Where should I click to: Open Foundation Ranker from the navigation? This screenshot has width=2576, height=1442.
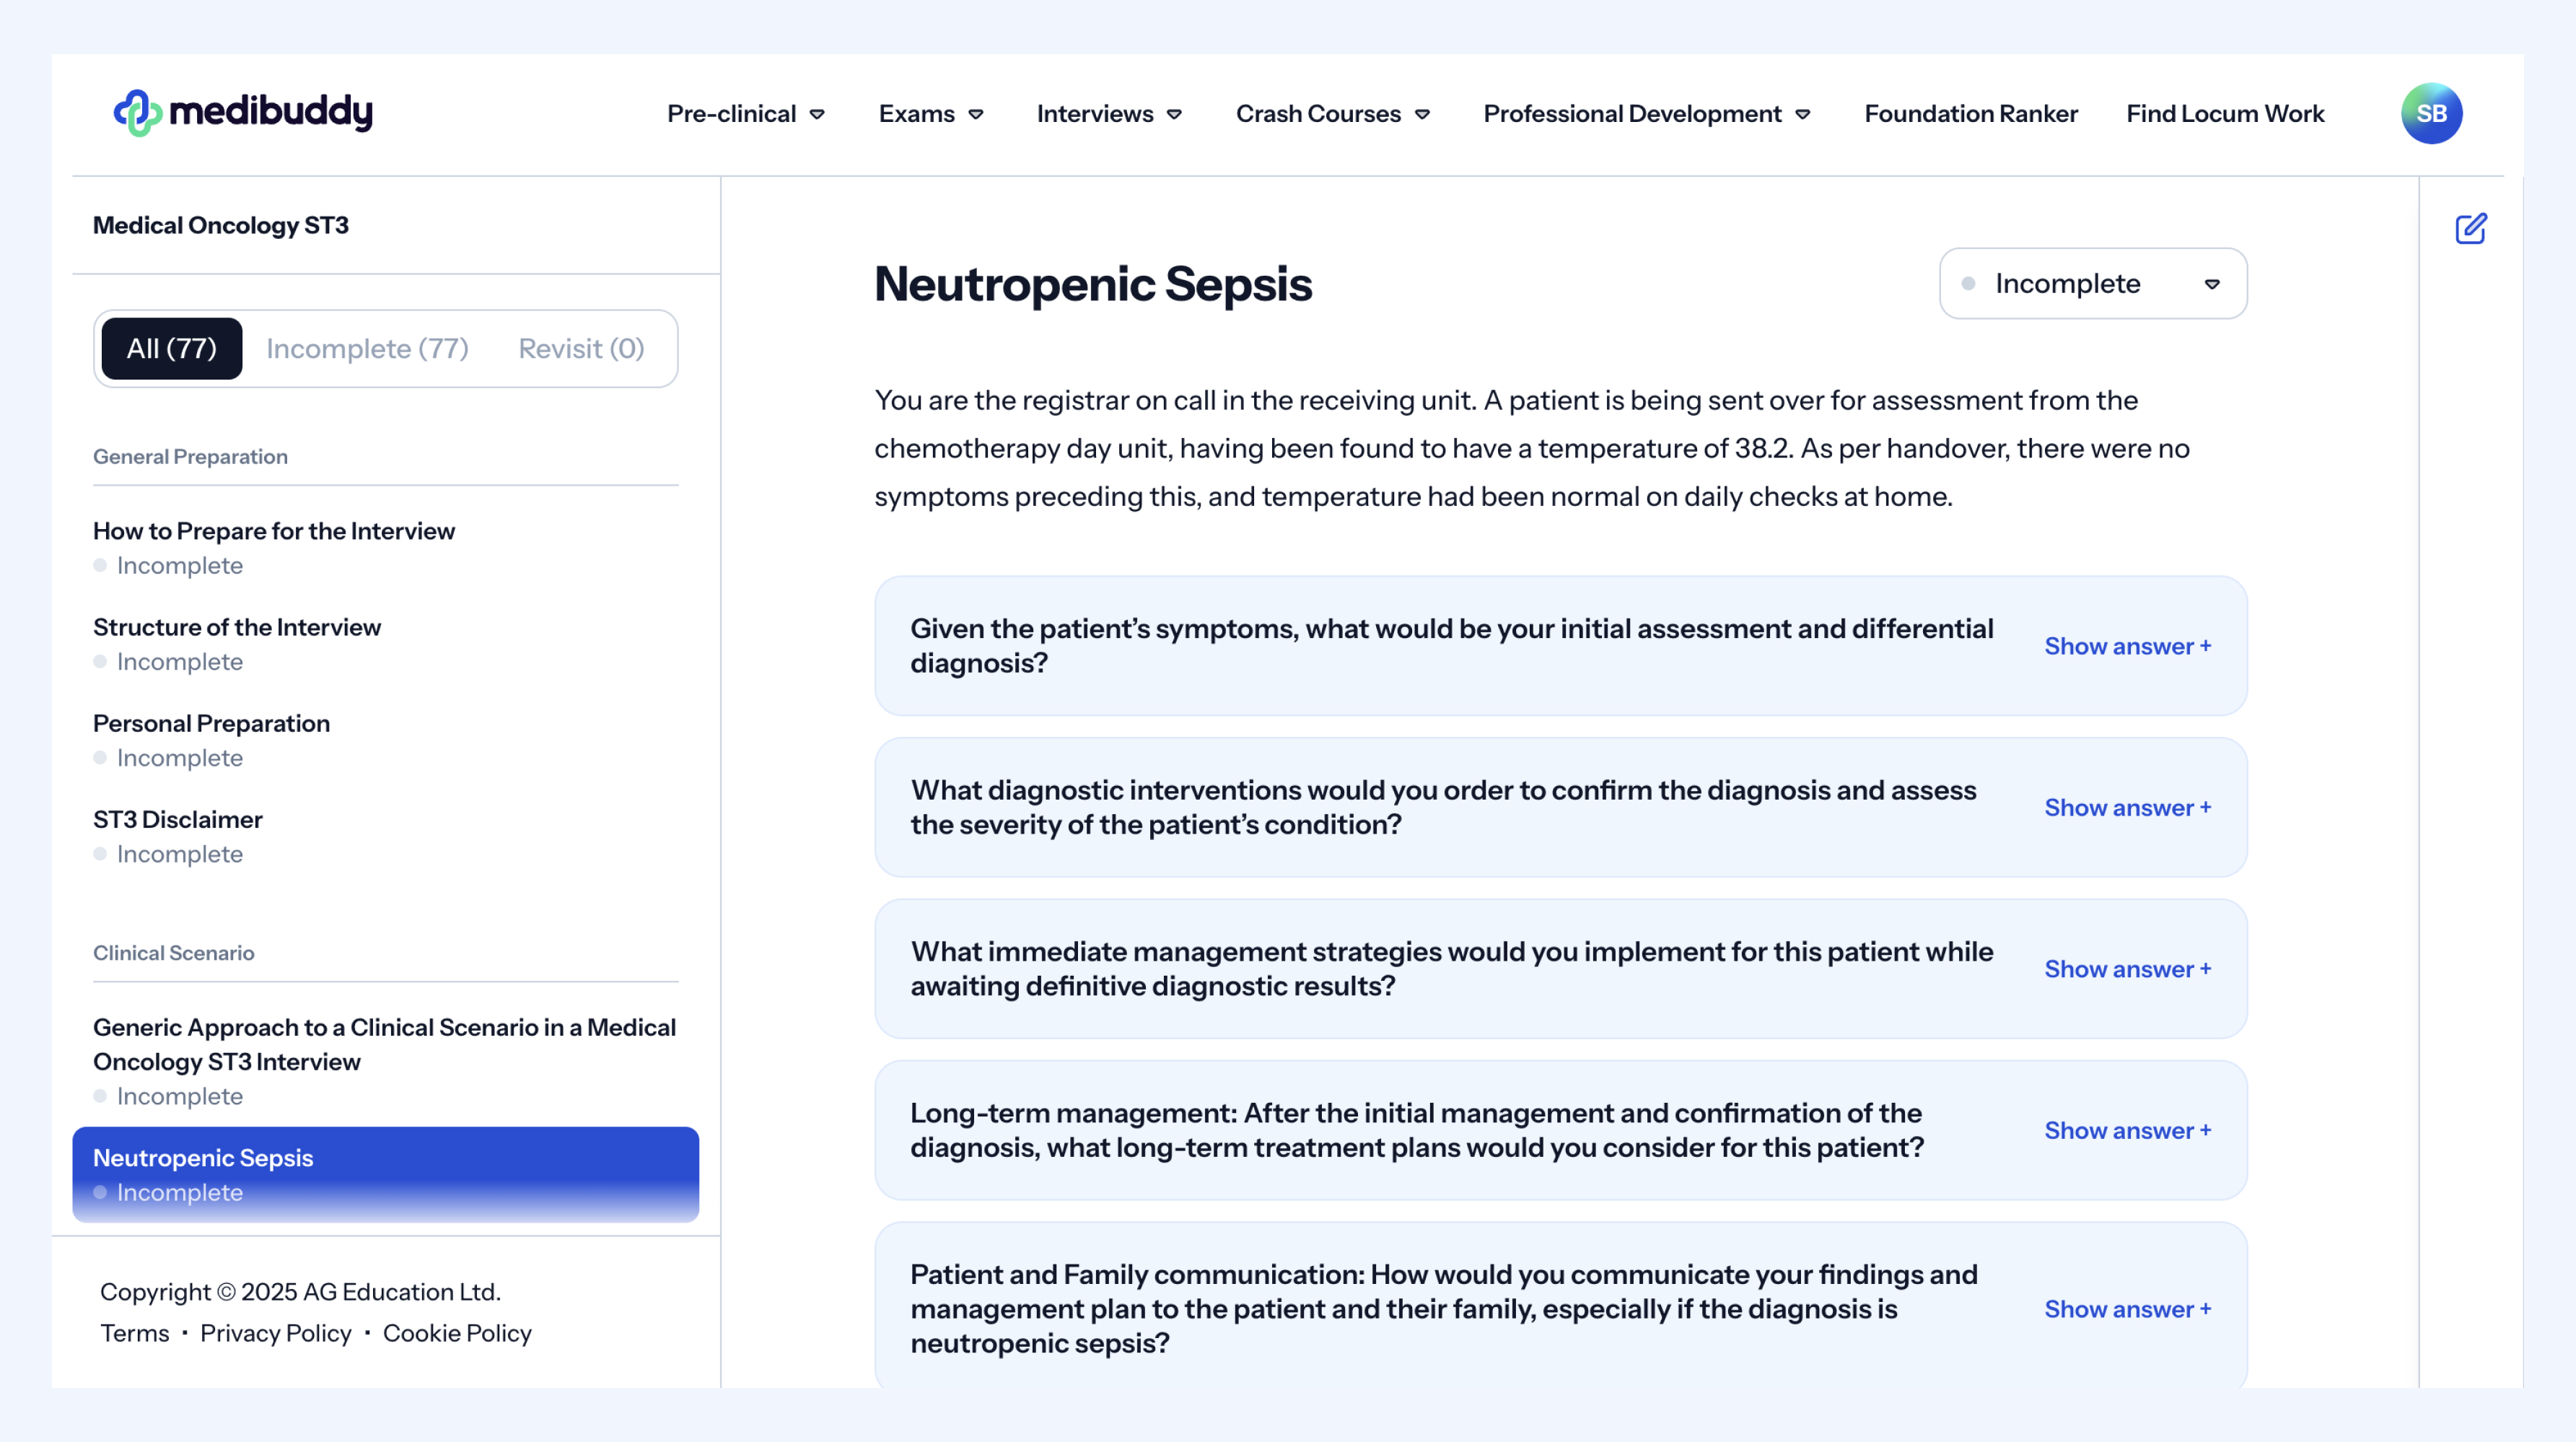(x=1970, y=114)
